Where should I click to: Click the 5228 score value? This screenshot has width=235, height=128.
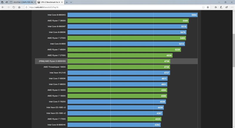177,50
